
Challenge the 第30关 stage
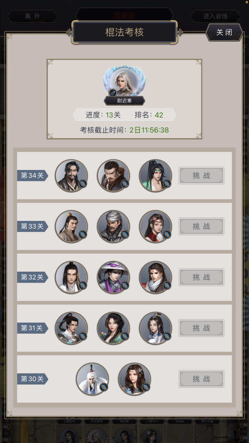tap(201, 379)
